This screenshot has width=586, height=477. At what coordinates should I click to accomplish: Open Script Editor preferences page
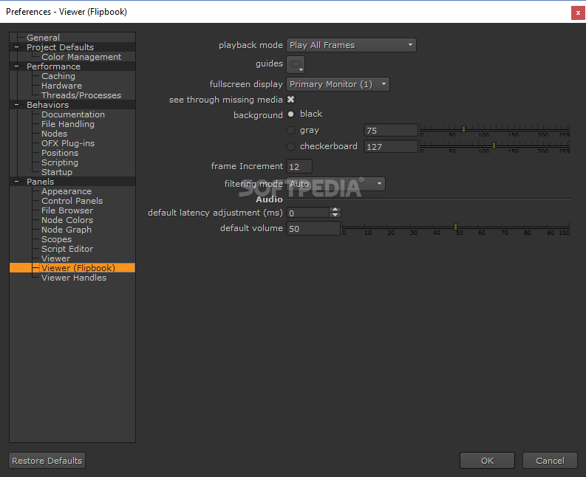(67, 249)
